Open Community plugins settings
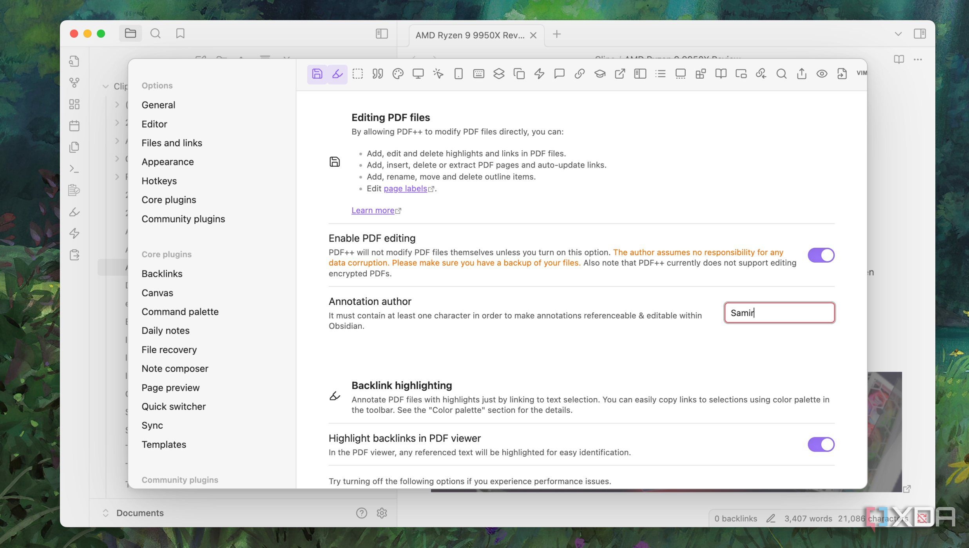The width and height of the screenshot is (969, 548). click(x=183, y=219)
